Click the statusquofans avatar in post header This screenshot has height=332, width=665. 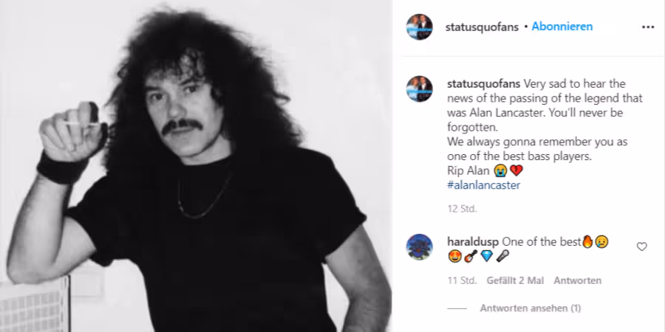pos(420,27)
